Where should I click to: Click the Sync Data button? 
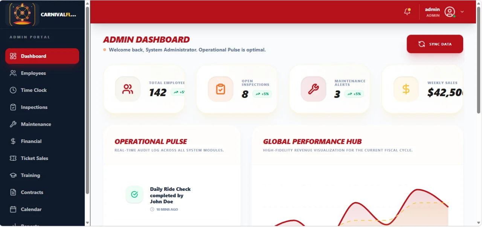(x=435, y=44)
